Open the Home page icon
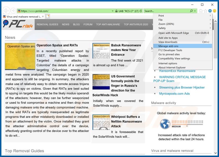Screen dimensions: 219x157 coord(201,11)
